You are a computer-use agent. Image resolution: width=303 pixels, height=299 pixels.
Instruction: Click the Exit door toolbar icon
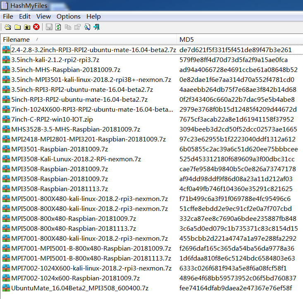pos(96,27)
